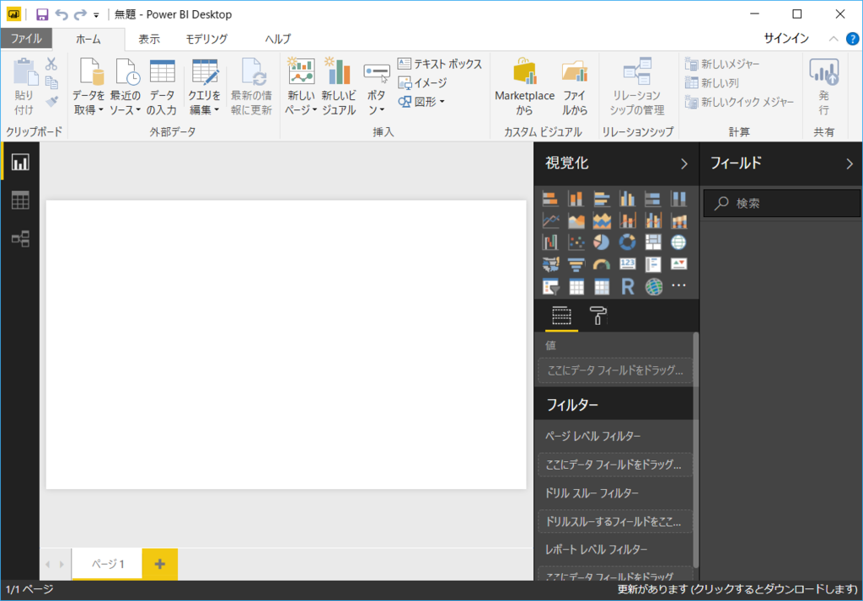863x601 pixels.
Task: Choose the line and clustered column chart
Action: point(653,221)
